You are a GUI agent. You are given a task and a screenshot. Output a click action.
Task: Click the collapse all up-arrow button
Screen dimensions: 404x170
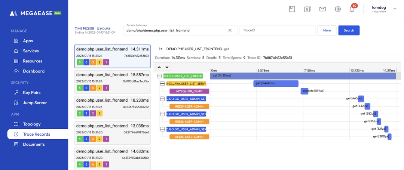pyautogui.click(x=159, y=67)
